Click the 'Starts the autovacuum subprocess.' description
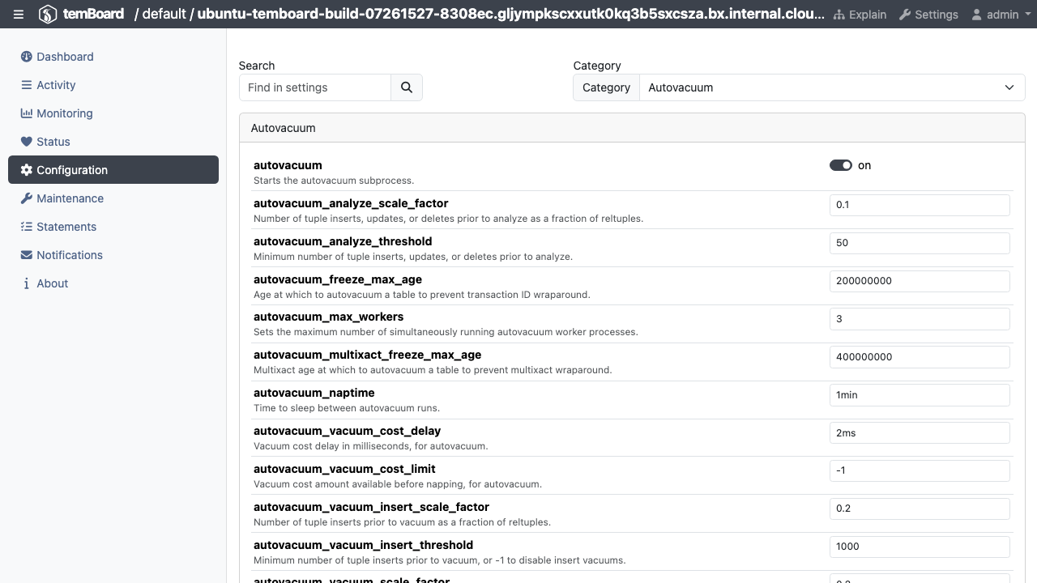The image size is (1037, 583). tap(334, 181)
